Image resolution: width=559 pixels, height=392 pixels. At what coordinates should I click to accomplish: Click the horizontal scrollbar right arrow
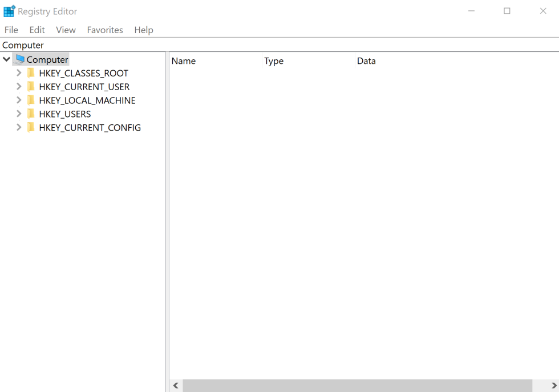(554, 386)
